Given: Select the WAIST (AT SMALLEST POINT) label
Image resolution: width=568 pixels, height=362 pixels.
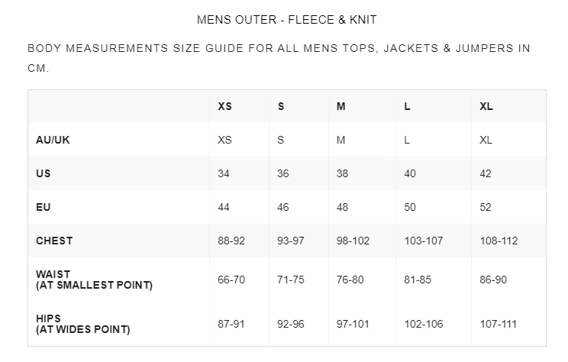Looking at the screenshot, I should [94, 280].
